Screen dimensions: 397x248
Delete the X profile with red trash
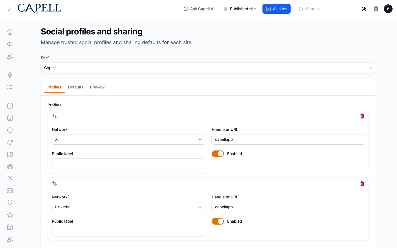pyautogui.click(x=362, y=116)
